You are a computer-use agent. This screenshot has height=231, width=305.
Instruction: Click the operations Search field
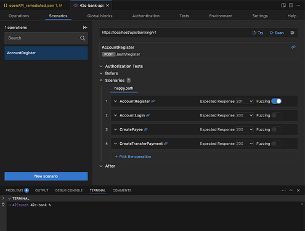pyautogui.click(x=46, y=38)
